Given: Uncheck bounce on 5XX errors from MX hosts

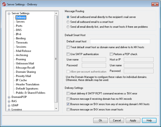Looking at the screenshot, I should coord(68,104).
